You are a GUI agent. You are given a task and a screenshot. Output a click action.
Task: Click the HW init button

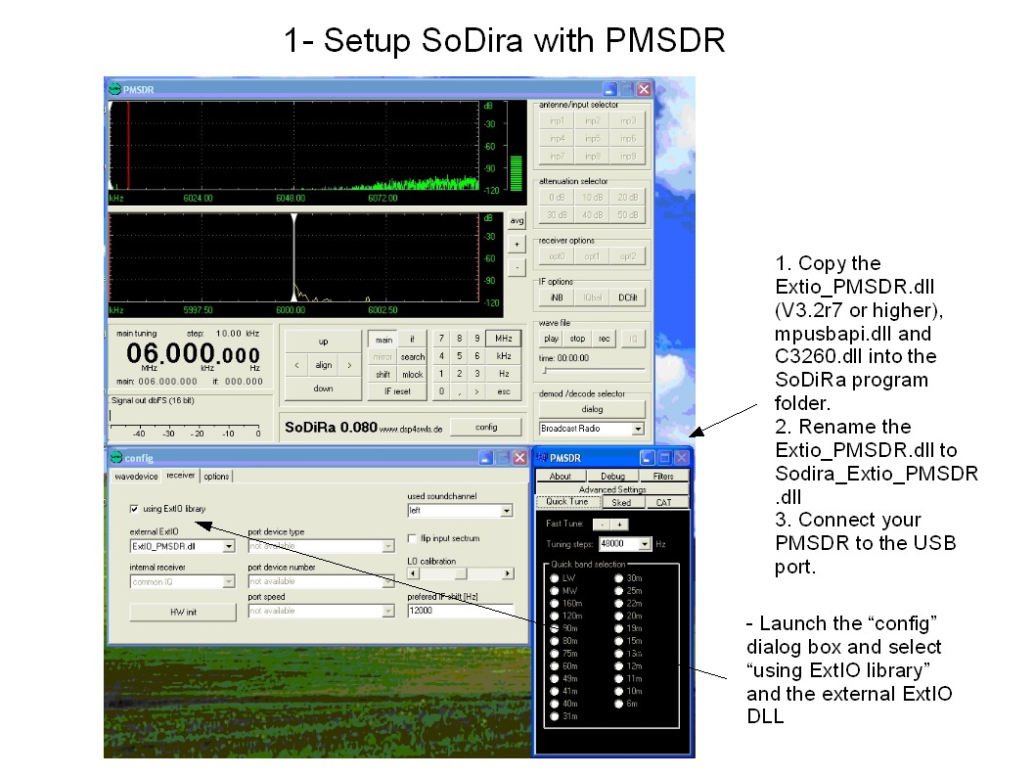(183, 612)
